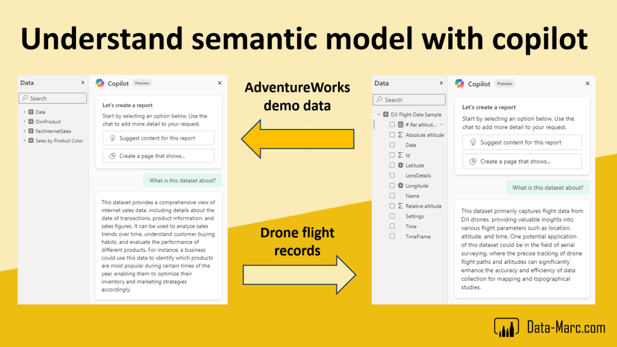Click Create a page button in AdventureWorks Copilot
The image size is (617, 347).
coord(158,156)
